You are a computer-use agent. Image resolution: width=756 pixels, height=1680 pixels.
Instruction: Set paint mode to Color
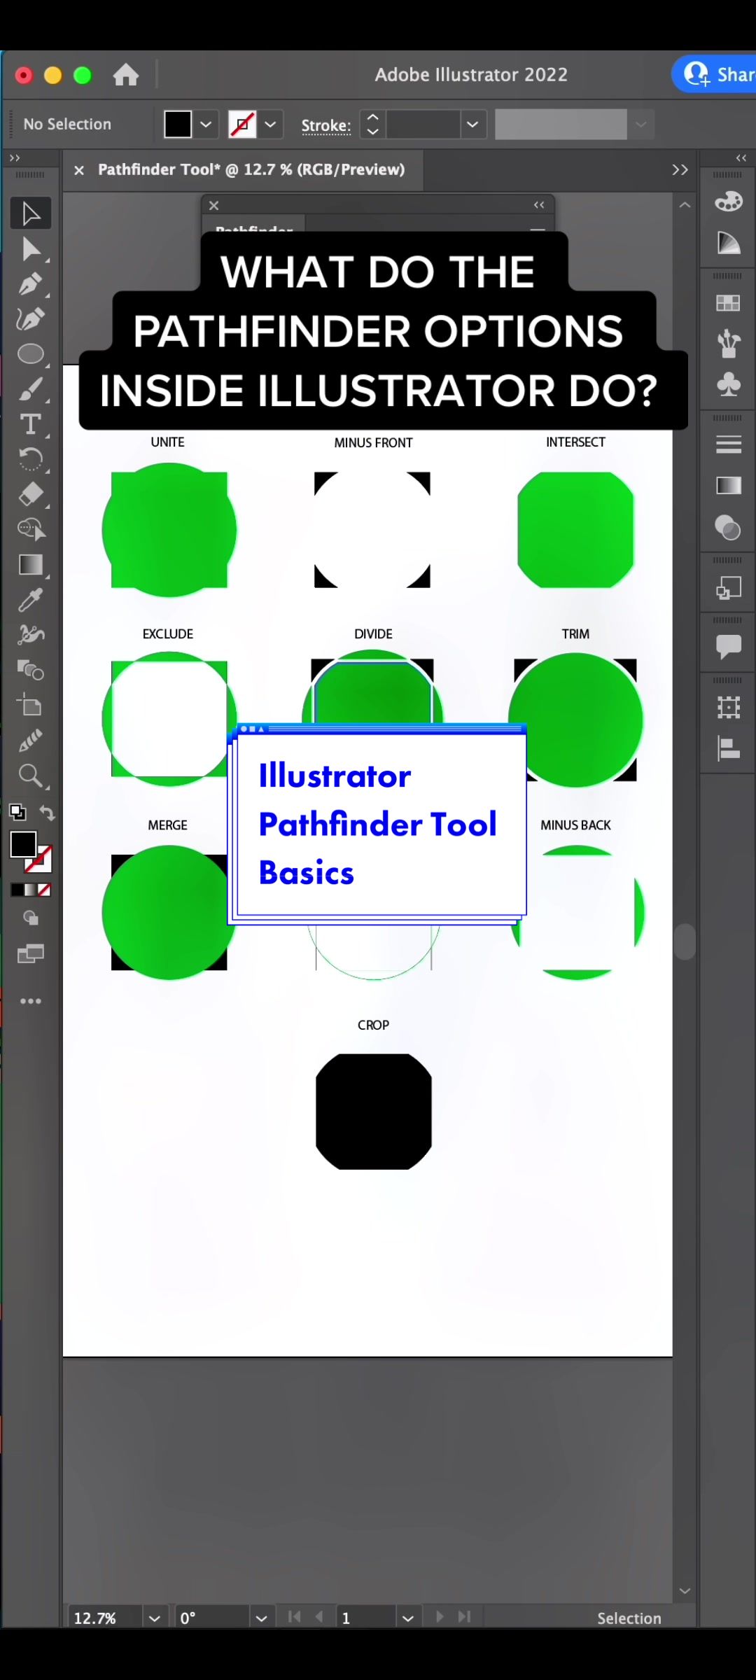[17, 890]
